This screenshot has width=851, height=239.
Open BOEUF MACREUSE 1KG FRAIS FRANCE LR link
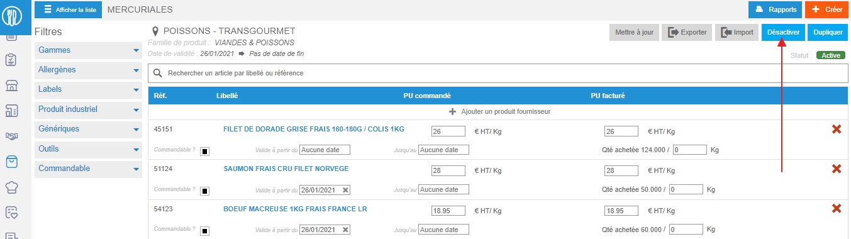tap(295, 208)
